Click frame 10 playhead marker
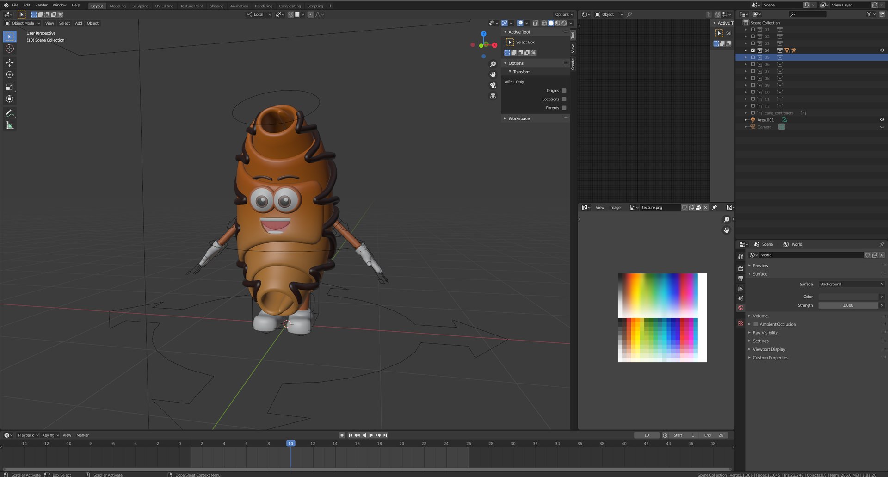This screenshot has height=477, width=888. (290, 443)
